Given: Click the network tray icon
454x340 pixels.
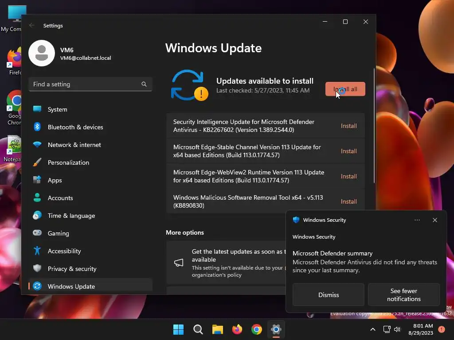Looking at the screenshot, I should point(387,329).
